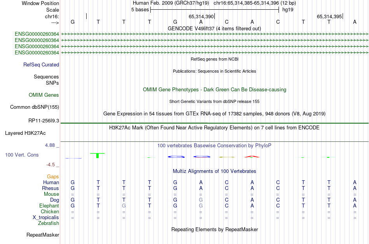Image resolution: width=369 pixels, height=244 pixels.
Task: Click the -4.5 PhyloP lower limit value
Action: (50, 165)
